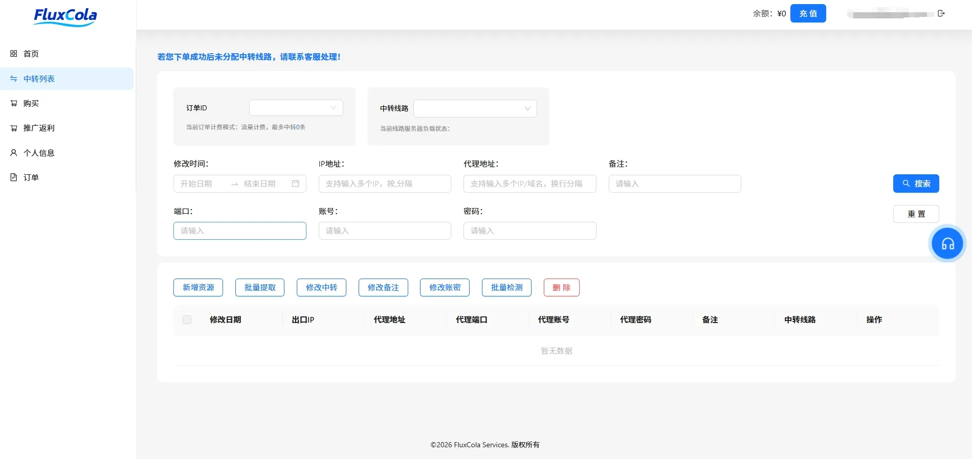
Task: Open the 个人信息 menu item
Action: (x=67, y=153)
